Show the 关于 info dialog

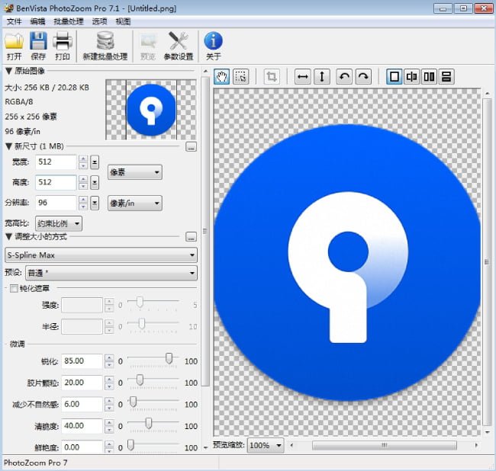coord(213,46)
